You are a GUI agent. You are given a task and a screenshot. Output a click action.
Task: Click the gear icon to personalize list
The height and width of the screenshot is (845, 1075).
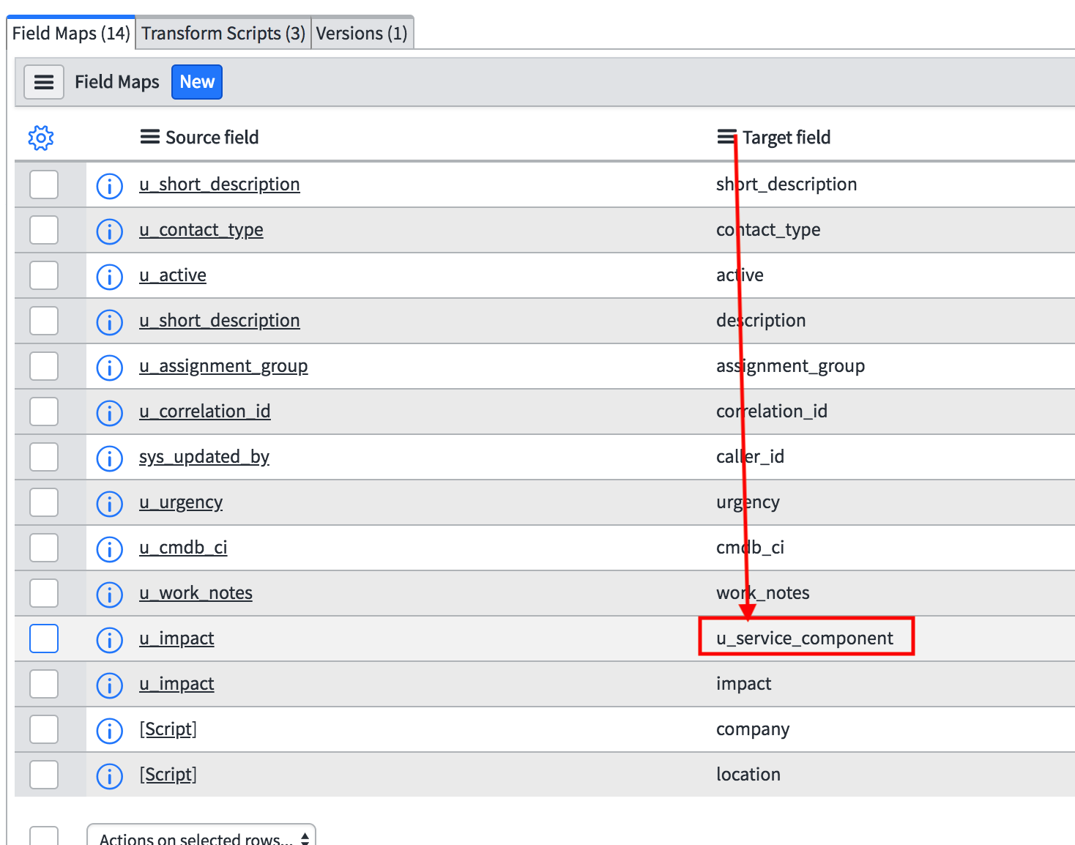click(41, 138)
